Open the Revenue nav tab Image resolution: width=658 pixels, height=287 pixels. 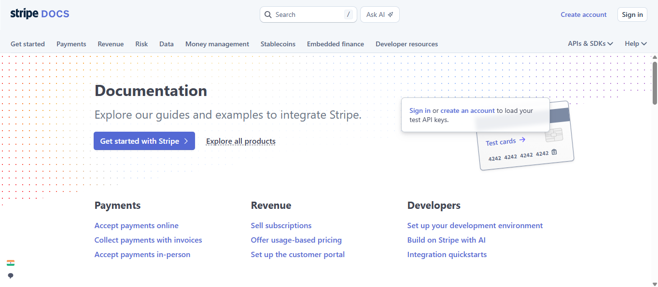pos(111,44)
